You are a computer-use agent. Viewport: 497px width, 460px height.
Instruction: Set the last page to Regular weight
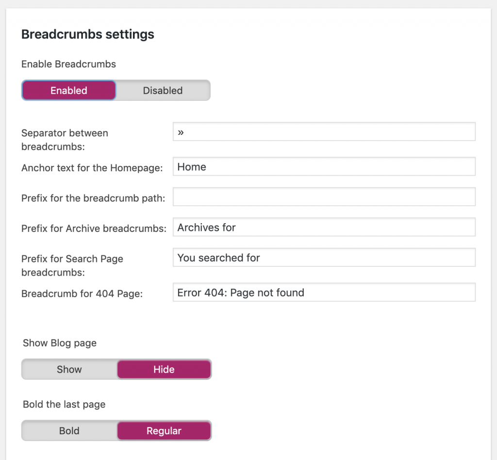click(164, 430)
